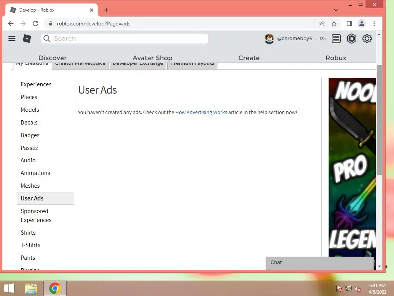This screenshot has width=394, height=296.
Task: Click the address bar URL roblox.com/develop
Action: 93,24
